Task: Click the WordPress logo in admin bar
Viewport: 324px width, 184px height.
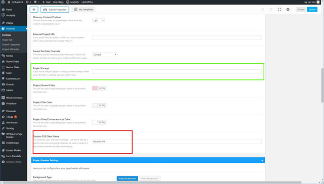Action: pos(3,2)
